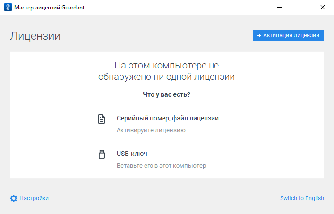Select the USB-ключ option text
Screen dimensions: 334x214
(132, 154)
